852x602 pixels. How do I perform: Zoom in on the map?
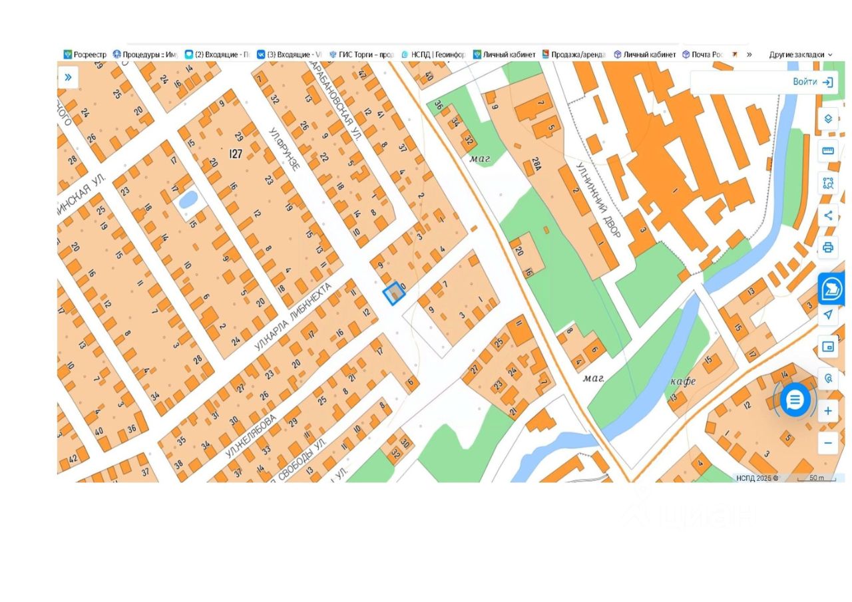828,411
